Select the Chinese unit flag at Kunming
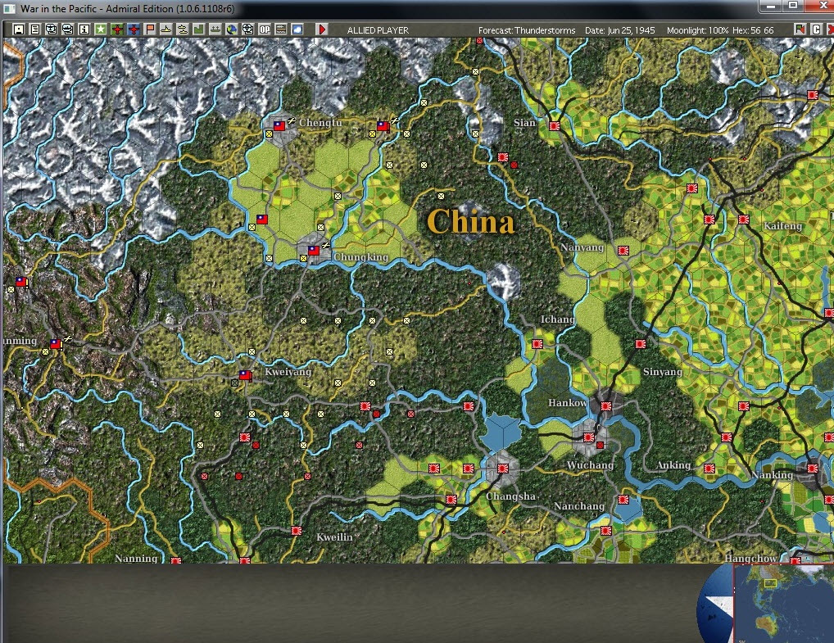 click(56, 344)
